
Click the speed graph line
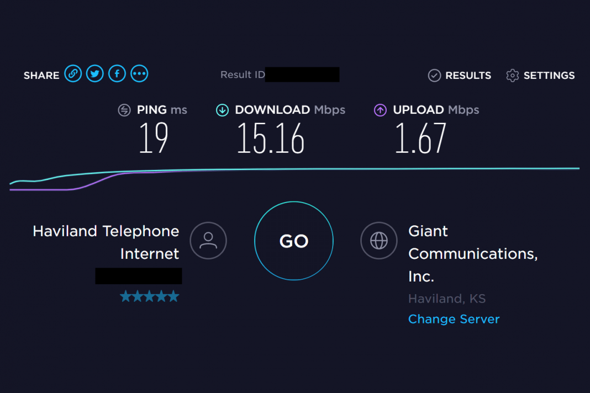point(331,169)
